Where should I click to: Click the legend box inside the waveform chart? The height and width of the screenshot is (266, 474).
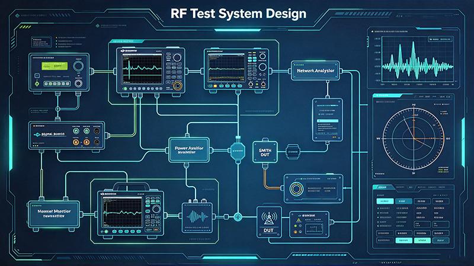440,39
